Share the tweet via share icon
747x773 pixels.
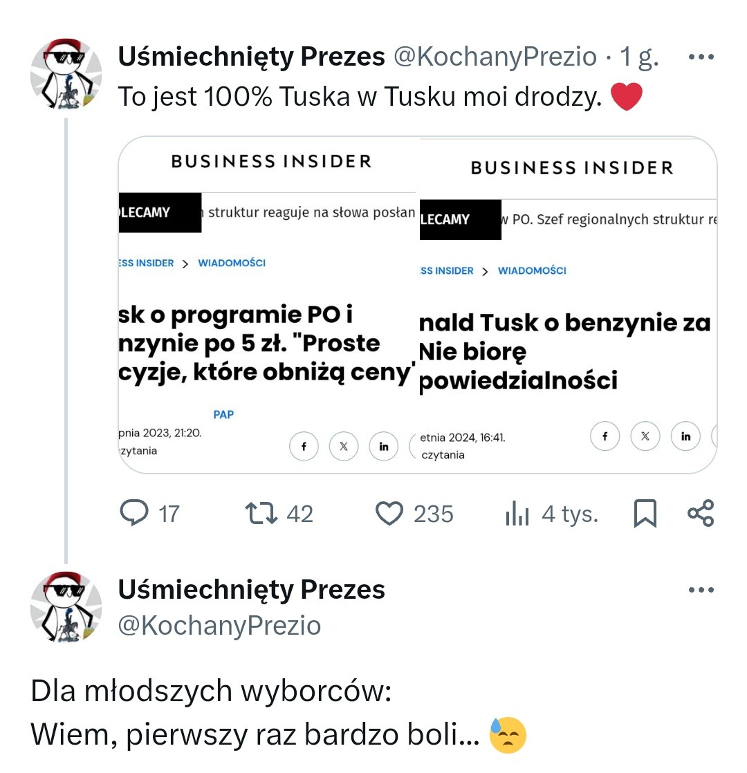701,513
